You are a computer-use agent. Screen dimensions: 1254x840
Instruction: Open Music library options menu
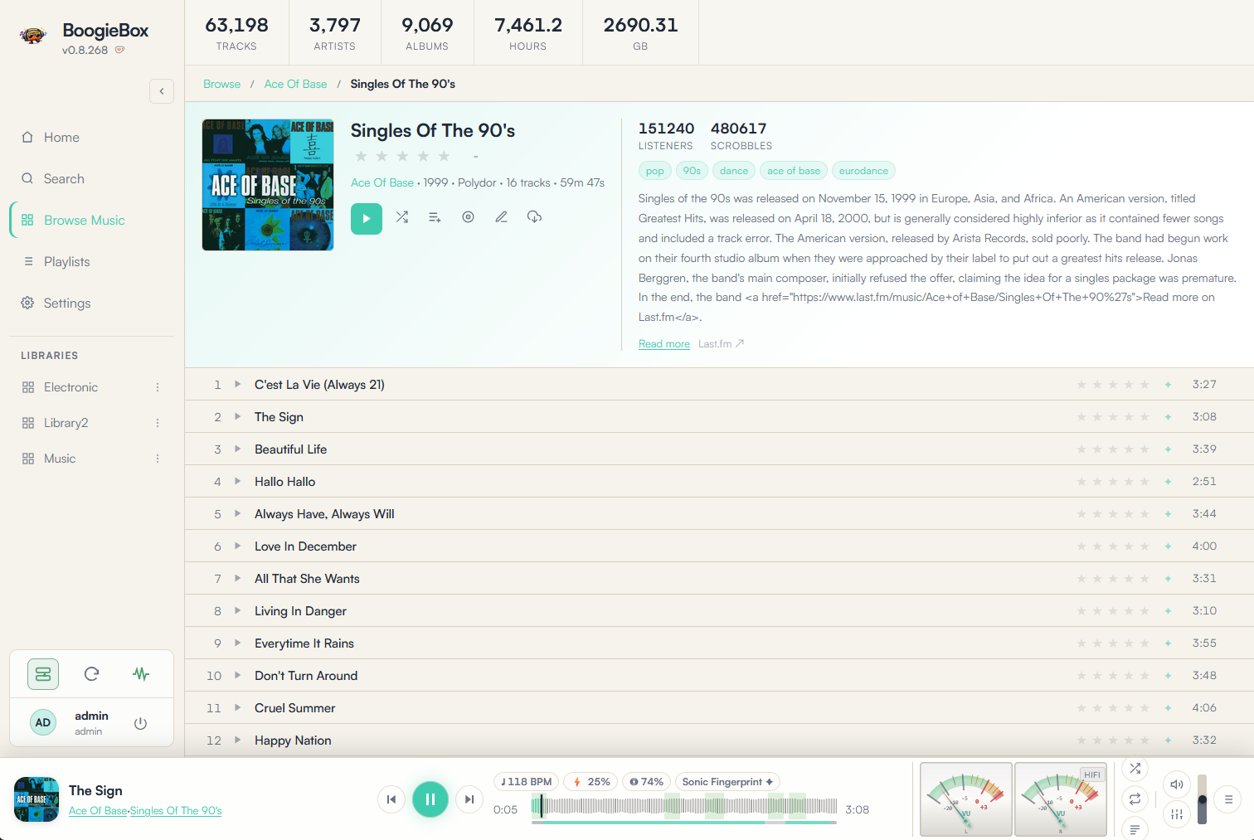point(158,459)
